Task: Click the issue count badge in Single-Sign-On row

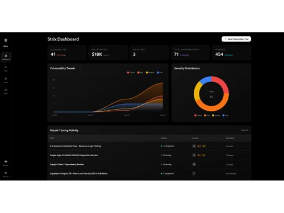Action: pyautogui.click(x=194, y=155)
